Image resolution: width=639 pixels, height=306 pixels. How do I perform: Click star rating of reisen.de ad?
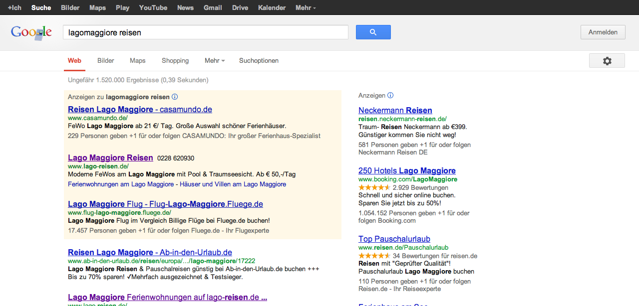374,256
